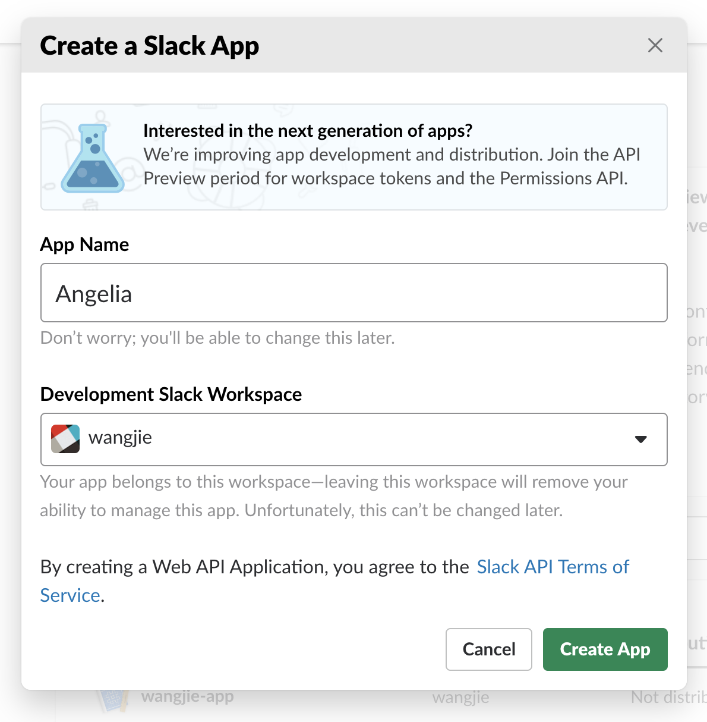Click the "Service" link on second line
707x722 pixels.
click(x=70, y=595)
